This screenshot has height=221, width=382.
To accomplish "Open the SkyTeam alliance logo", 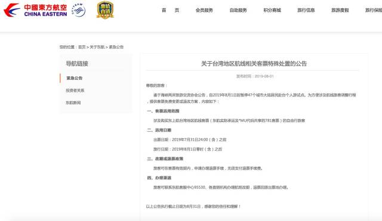I will tap(78, 10).
